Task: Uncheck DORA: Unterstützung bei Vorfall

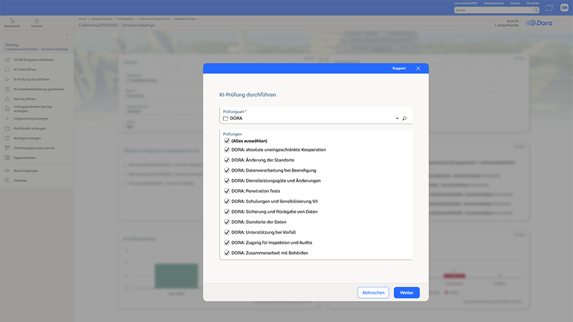Action: [227, 232]
